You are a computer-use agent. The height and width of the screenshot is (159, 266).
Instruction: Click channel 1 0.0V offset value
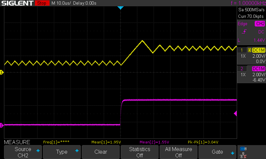[261, 61]
